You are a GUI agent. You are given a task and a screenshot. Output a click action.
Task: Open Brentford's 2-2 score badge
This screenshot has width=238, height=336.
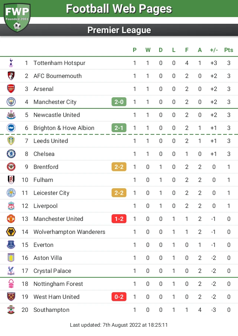[119, 167]
